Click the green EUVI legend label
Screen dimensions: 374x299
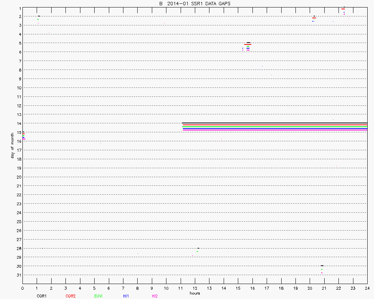click(x=98, y=296)
